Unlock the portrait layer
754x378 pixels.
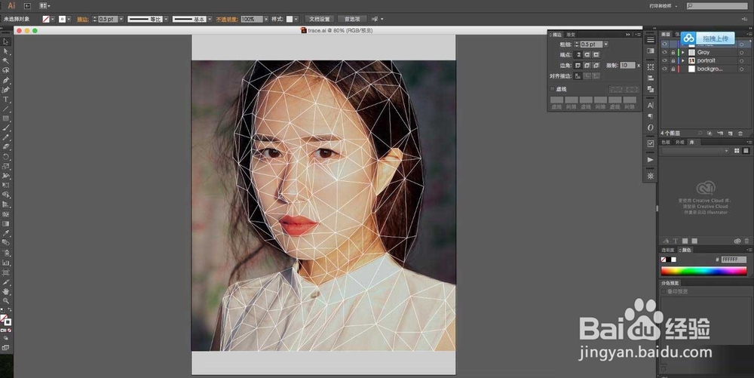(673, 60)
